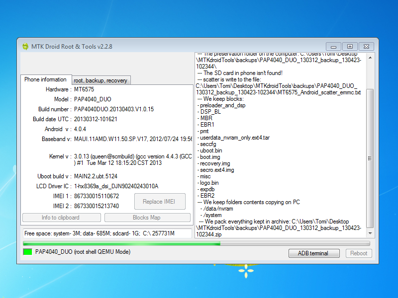This screenshot has width=398, height=298.
Task: Launch the ADB terminal
Action: [313, 253]
